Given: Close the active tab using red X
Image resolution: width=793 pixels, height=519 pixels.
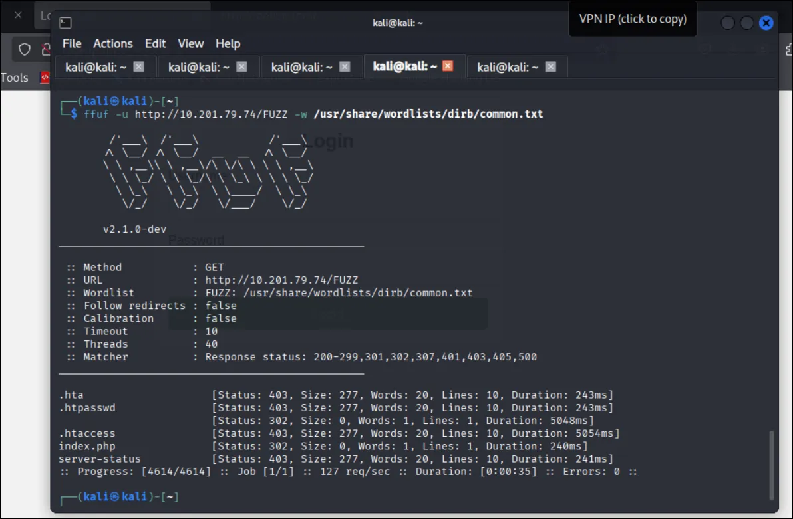Looking at the screenshot, I should 448,66.
